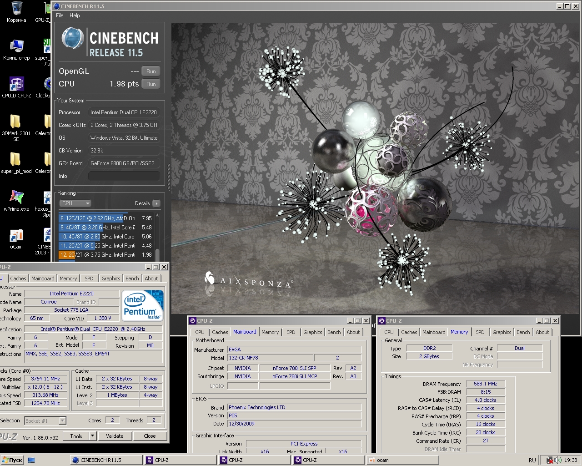Click the chipset nForce 780i SLI SPP field
Screen dimensions: 582x466
click(x=294, y=368)
